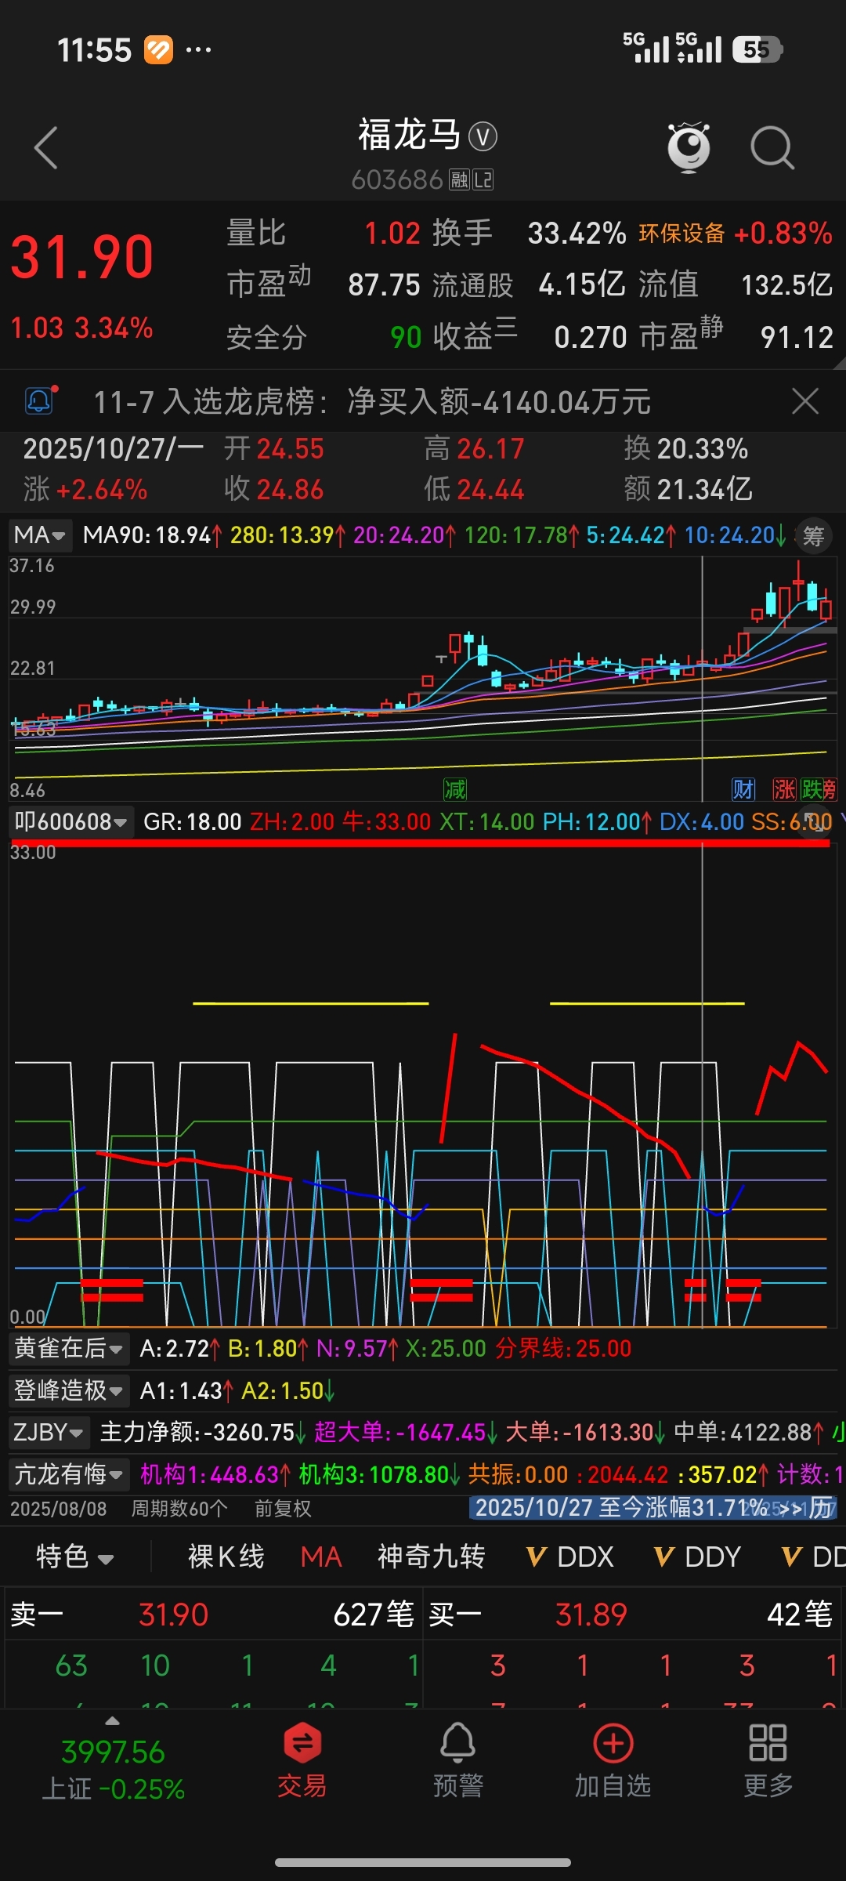The width and height of the screenshot is (846, 1881).
Task: Select the 神奇九转 tab
Action: click(432, 1557)
